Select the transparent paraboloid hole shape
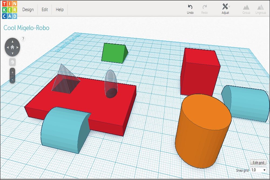 (111, 84)
